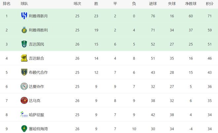Click the 排名 column header

click(7, 4)
